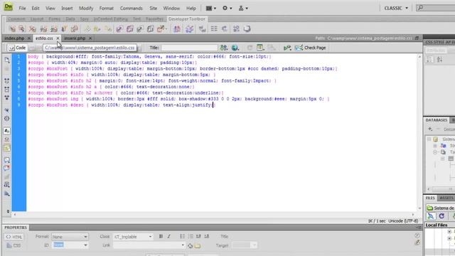This screenshot has height=256, width=455.
Task: Click the Preview in browser globe icon
Action: 235,48
